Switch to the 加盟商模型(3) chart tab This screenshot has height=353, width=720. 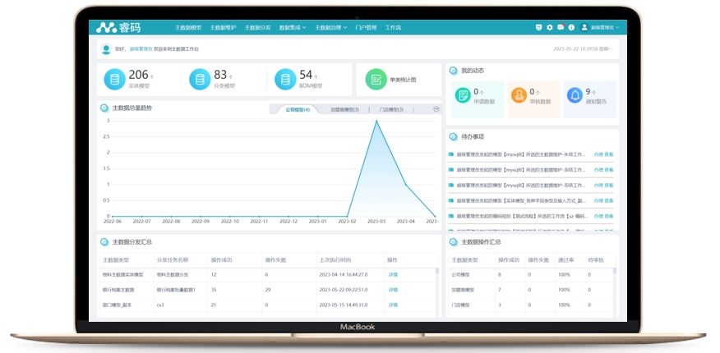point(344,109)
